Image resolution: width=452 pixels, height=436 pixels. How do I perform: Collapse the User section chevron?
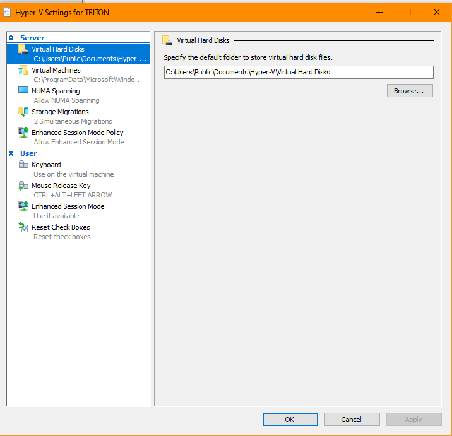pyautogui.click(x=11, y=153)
